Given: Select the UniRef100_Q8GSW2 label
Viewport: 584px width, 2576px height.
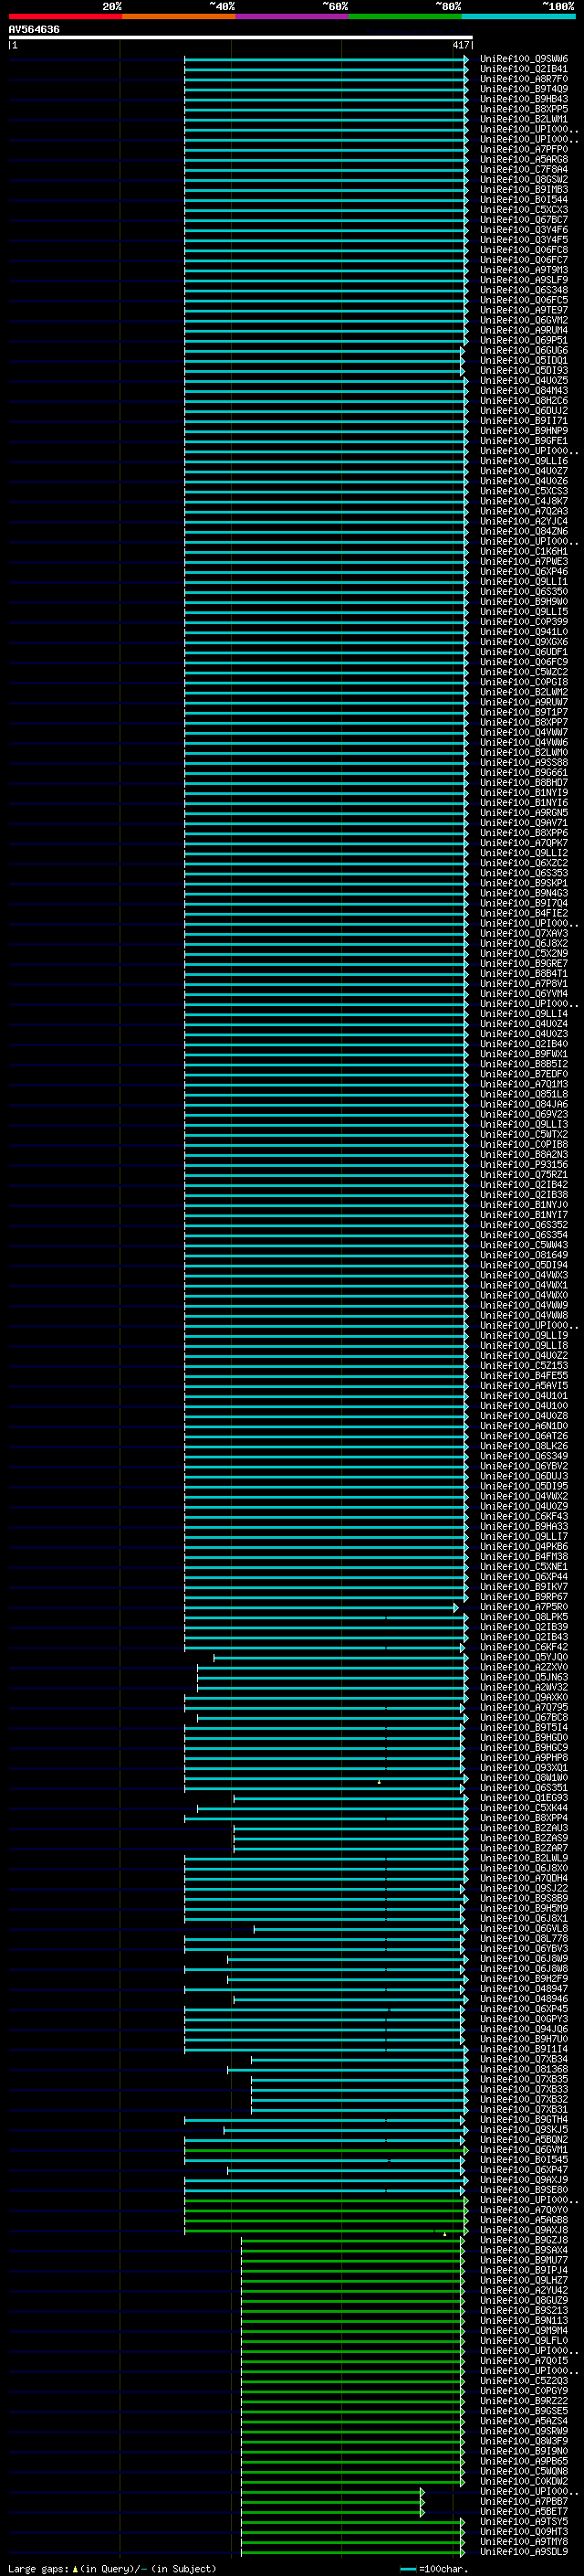Looking at the screenshot, I should (x=524, y=179).
